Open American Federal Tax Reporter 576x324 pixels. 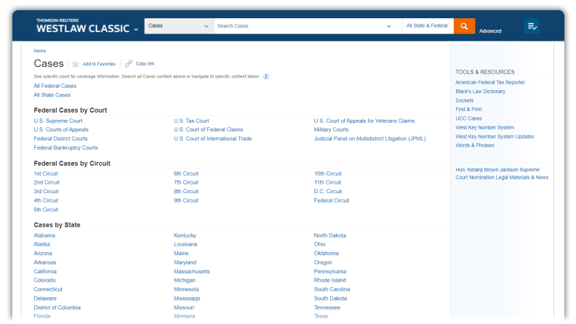point(490,83)
